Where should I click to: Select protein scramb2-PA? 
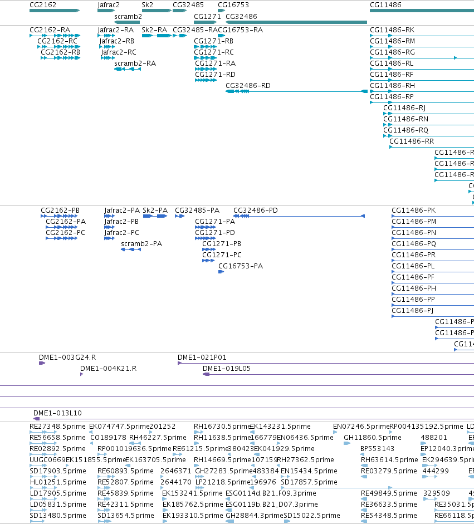(x=131, y=249)
